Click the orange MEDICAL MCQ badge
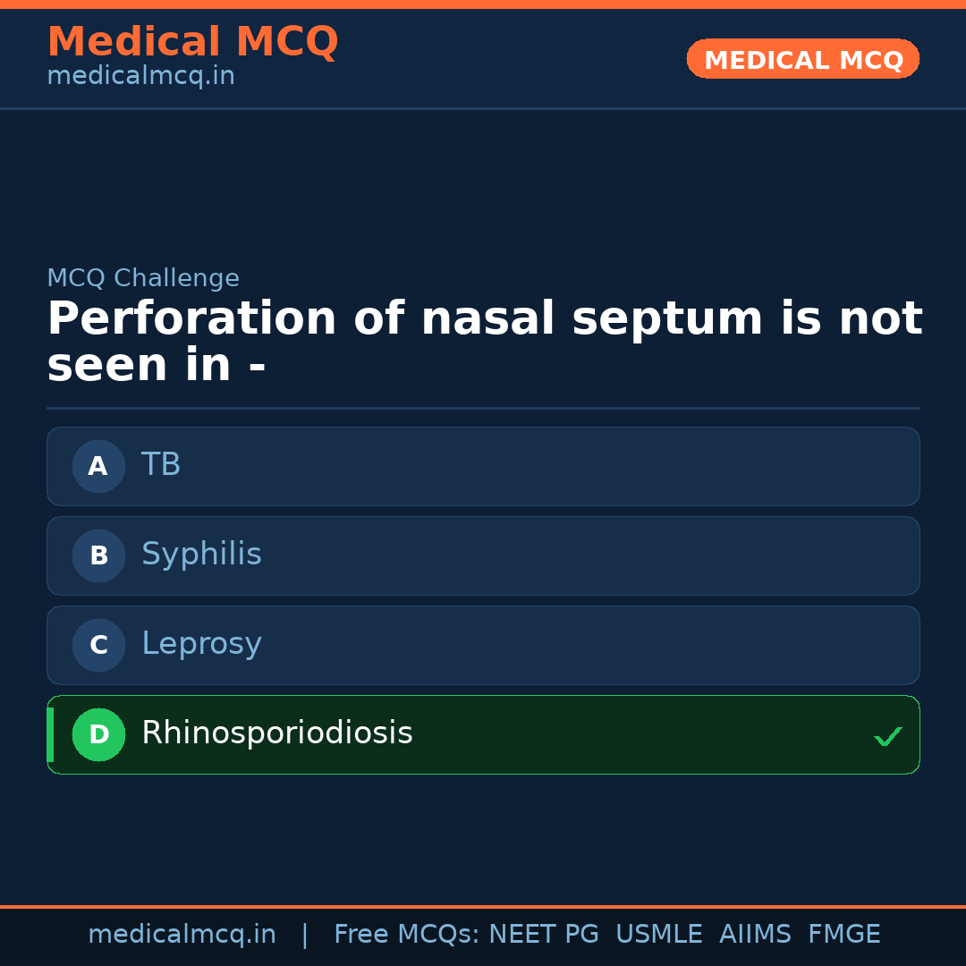Image resolution: width=966 pixels, height=966 pixels. coord(802,59)
